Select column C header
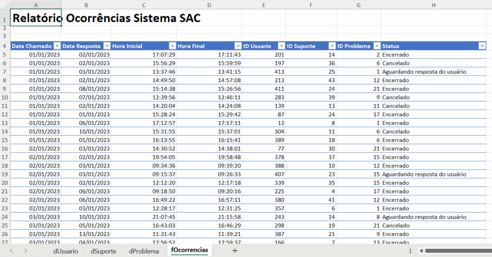 coord(144,5)
